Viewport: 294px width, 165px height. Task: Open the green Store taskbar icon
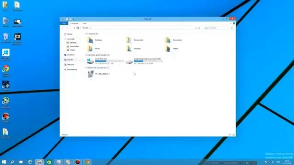pos(49,162)
